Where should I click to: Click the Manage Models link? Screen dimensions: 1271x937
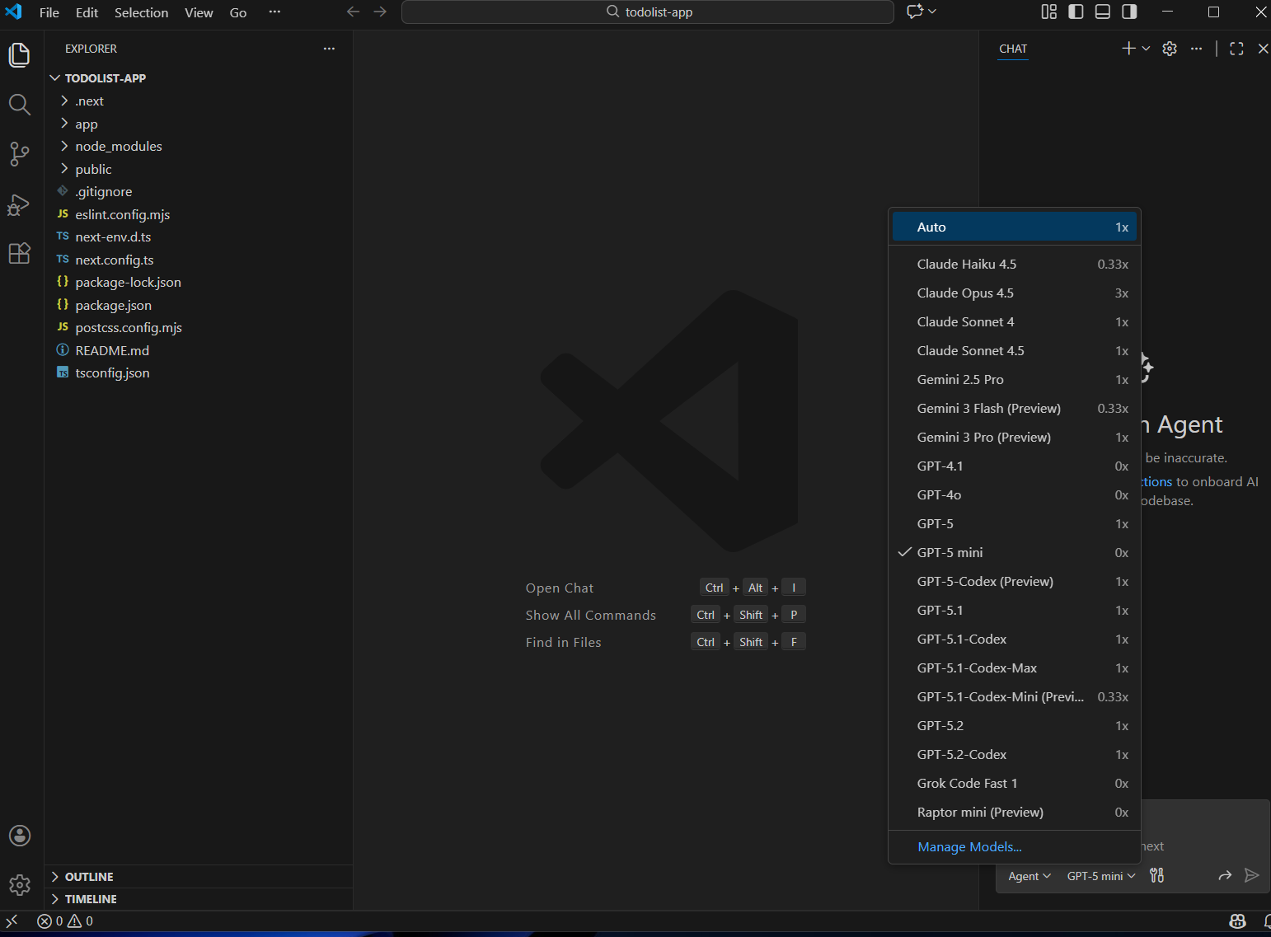click(969, 847)
